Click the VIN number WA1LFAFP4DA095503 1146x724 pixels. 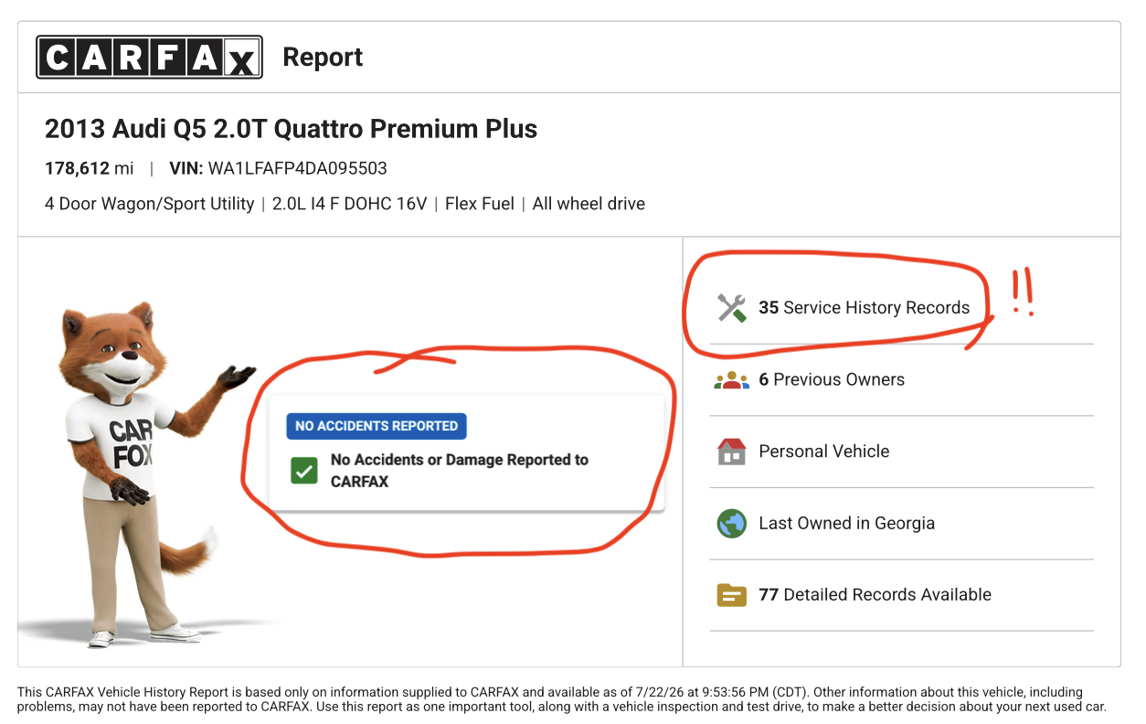coord(298,168)
